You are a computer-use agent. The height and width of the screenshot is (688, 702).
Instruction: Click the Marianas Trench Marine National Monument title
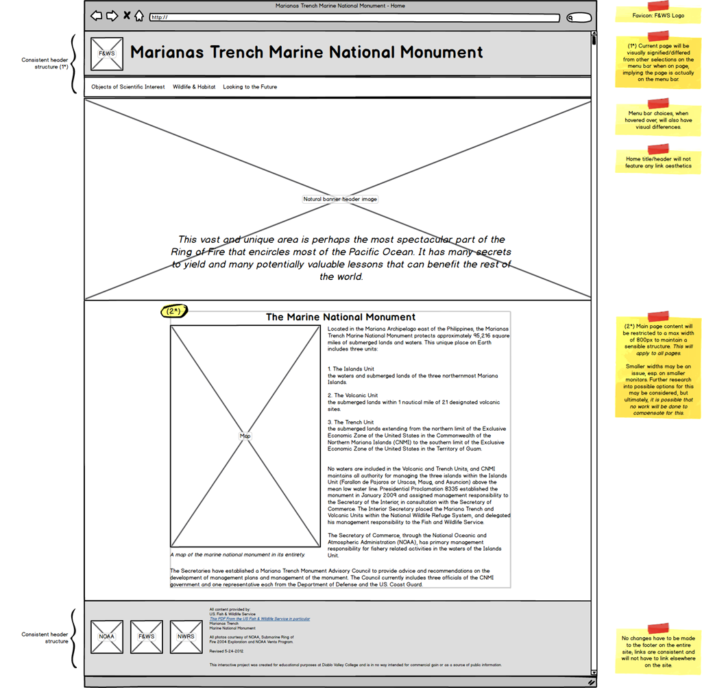click(x=306, y=52)
